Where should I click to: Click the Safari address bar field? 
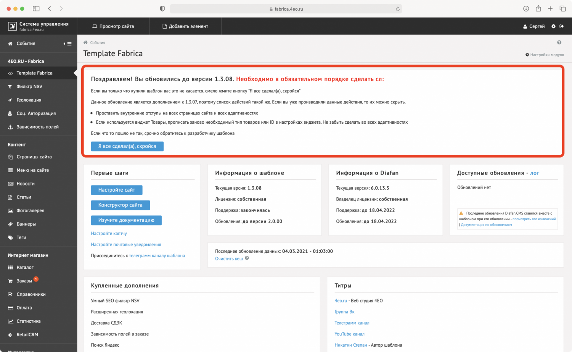point(286,9)
